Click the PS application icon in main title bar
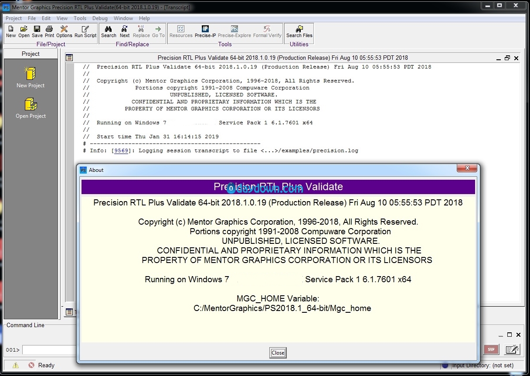The image size is (530, 376). coord(6,7)
